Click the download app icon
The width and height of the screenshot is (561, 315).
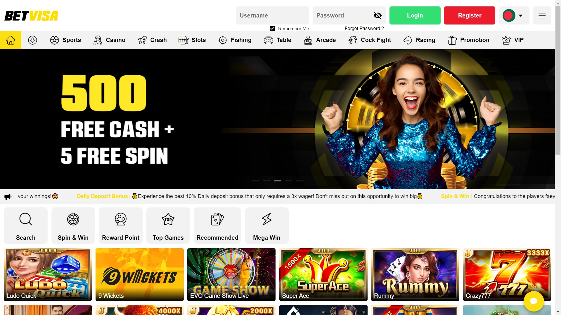[32, 40]
